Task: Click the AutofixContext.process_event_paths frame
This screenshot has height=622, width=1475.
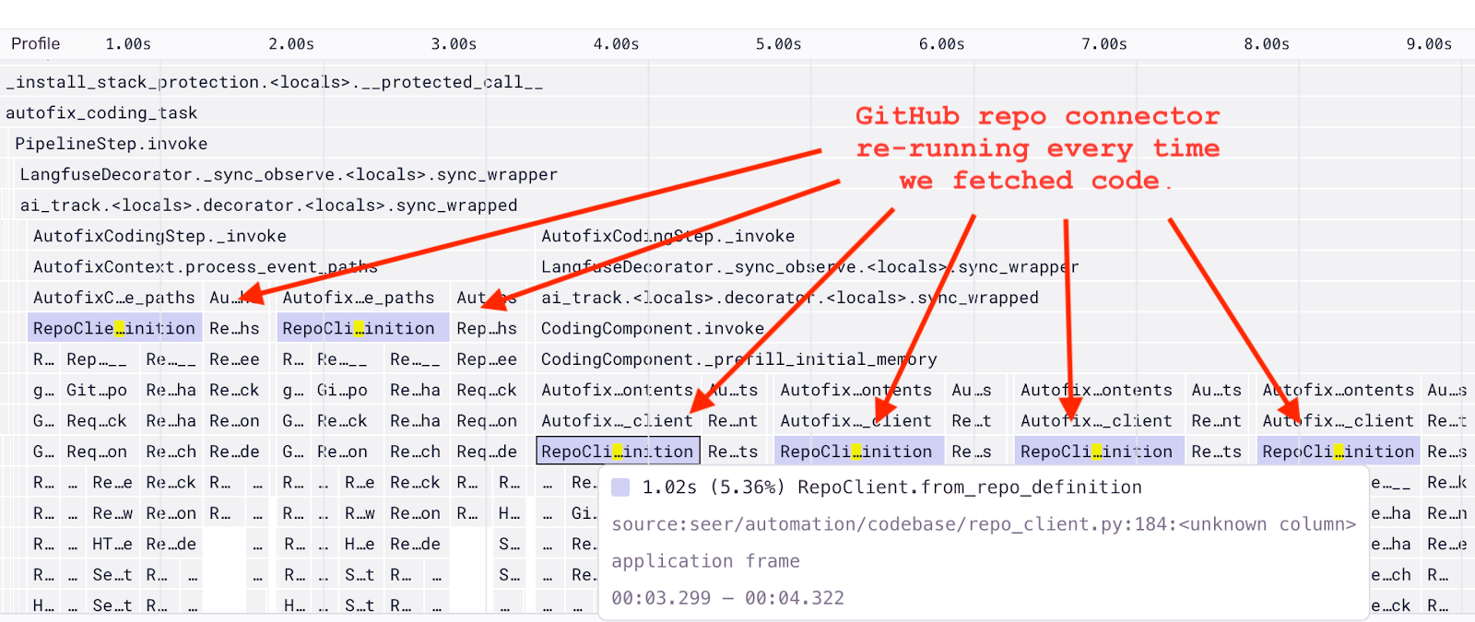Action: pos(205,267)
